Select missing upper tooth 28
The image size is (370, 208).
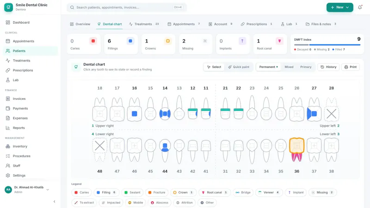coord(331,109)
